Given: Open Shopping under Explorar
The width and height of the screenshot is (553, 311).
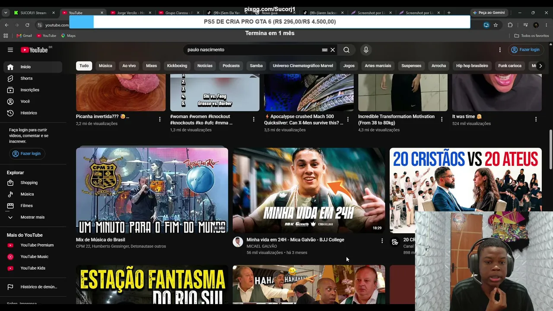Looking at the screenshot, I should (x=33, y=183).
